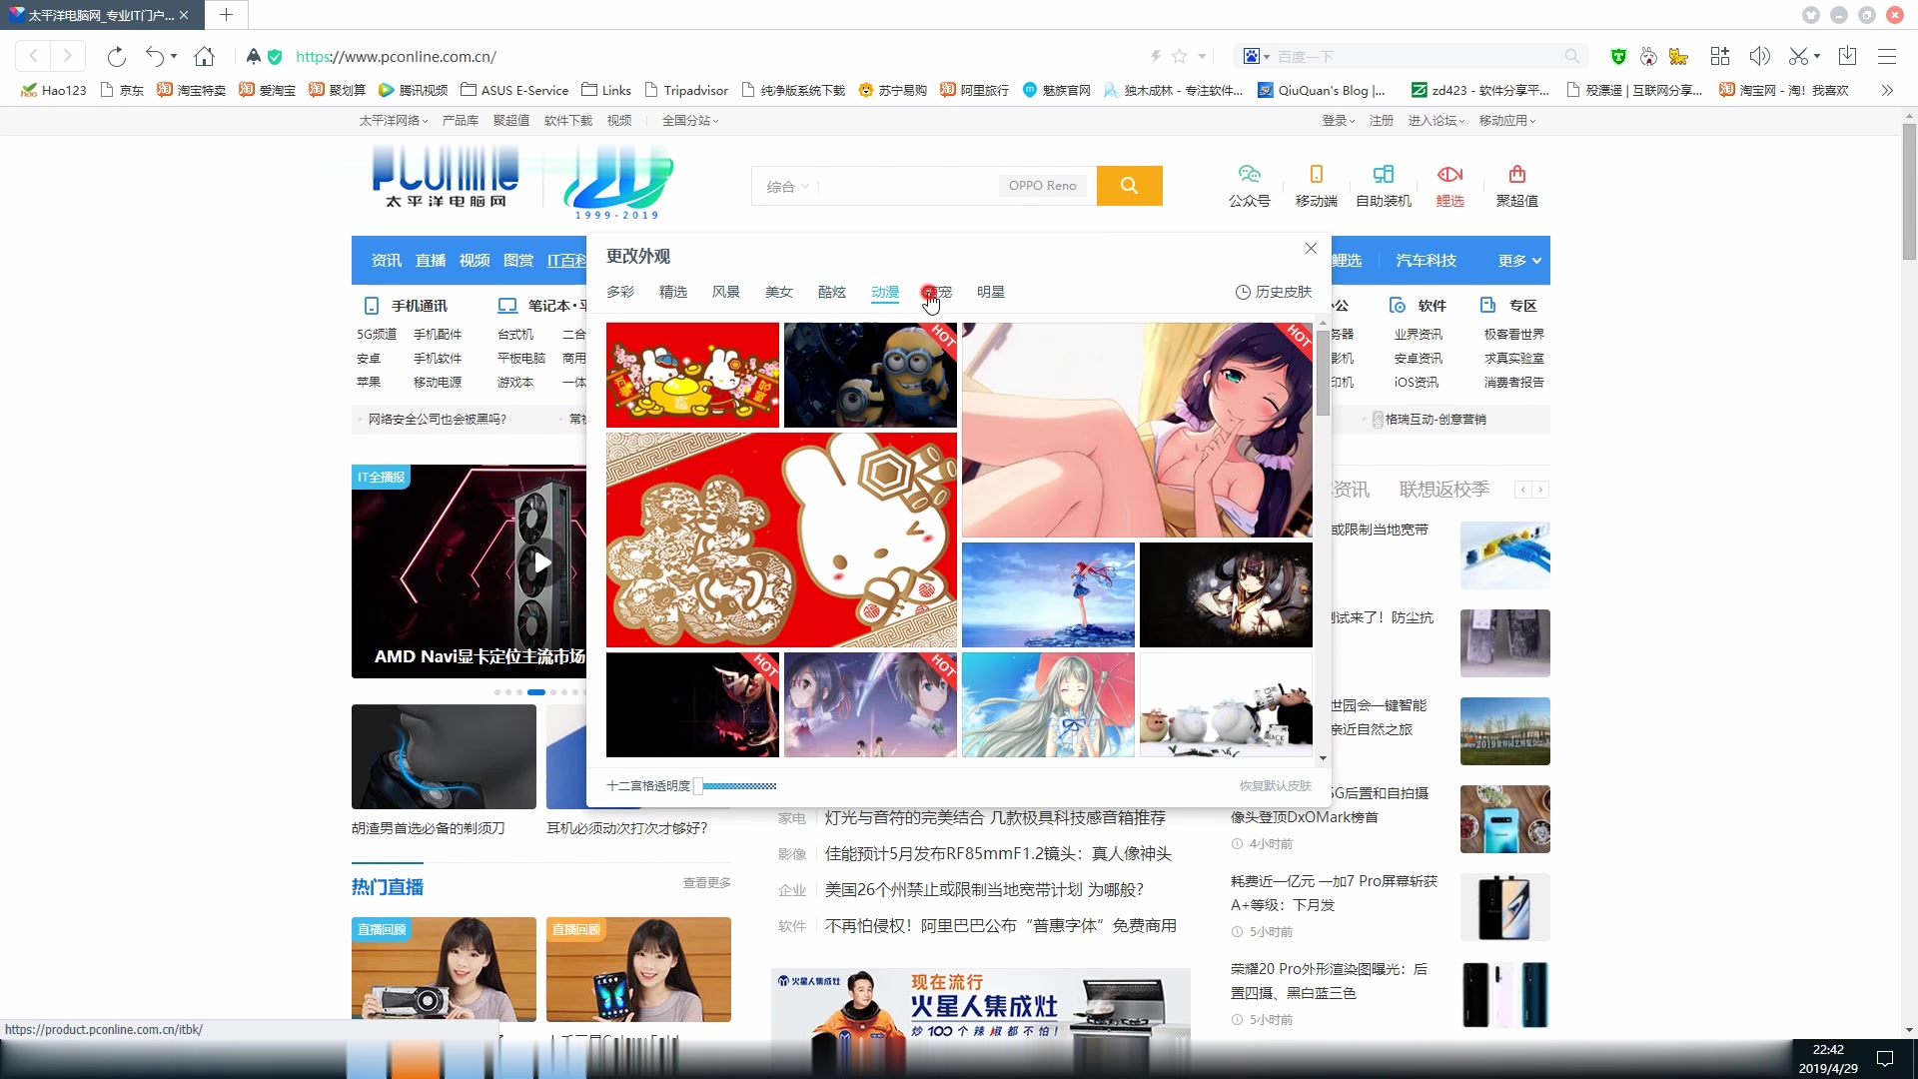
Task: Bookmark page with the star icon
Action: click(1179, 57)
